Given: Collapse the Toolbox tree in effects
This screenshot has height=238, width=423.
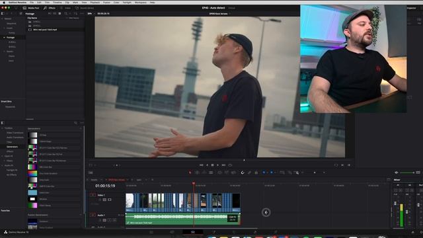Looking at the screenshot, I should click(3, 128).
